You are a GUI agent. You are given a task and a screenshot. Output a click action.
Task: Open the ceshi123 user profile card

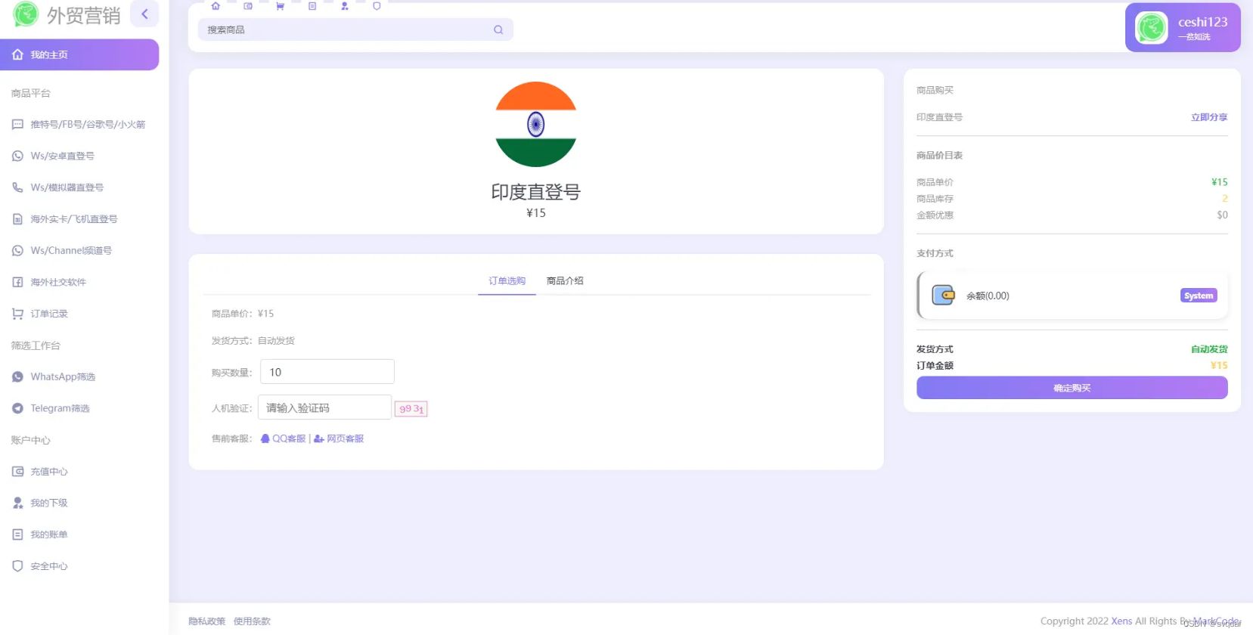pyautogui.click(x=1183, y=28)
